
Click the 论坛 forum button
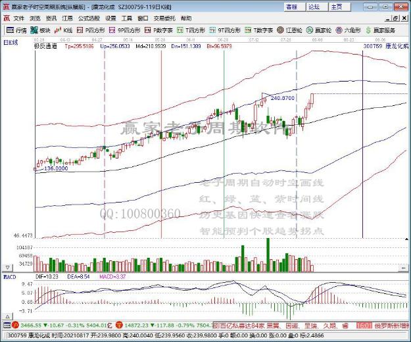[x=317, y=7]
